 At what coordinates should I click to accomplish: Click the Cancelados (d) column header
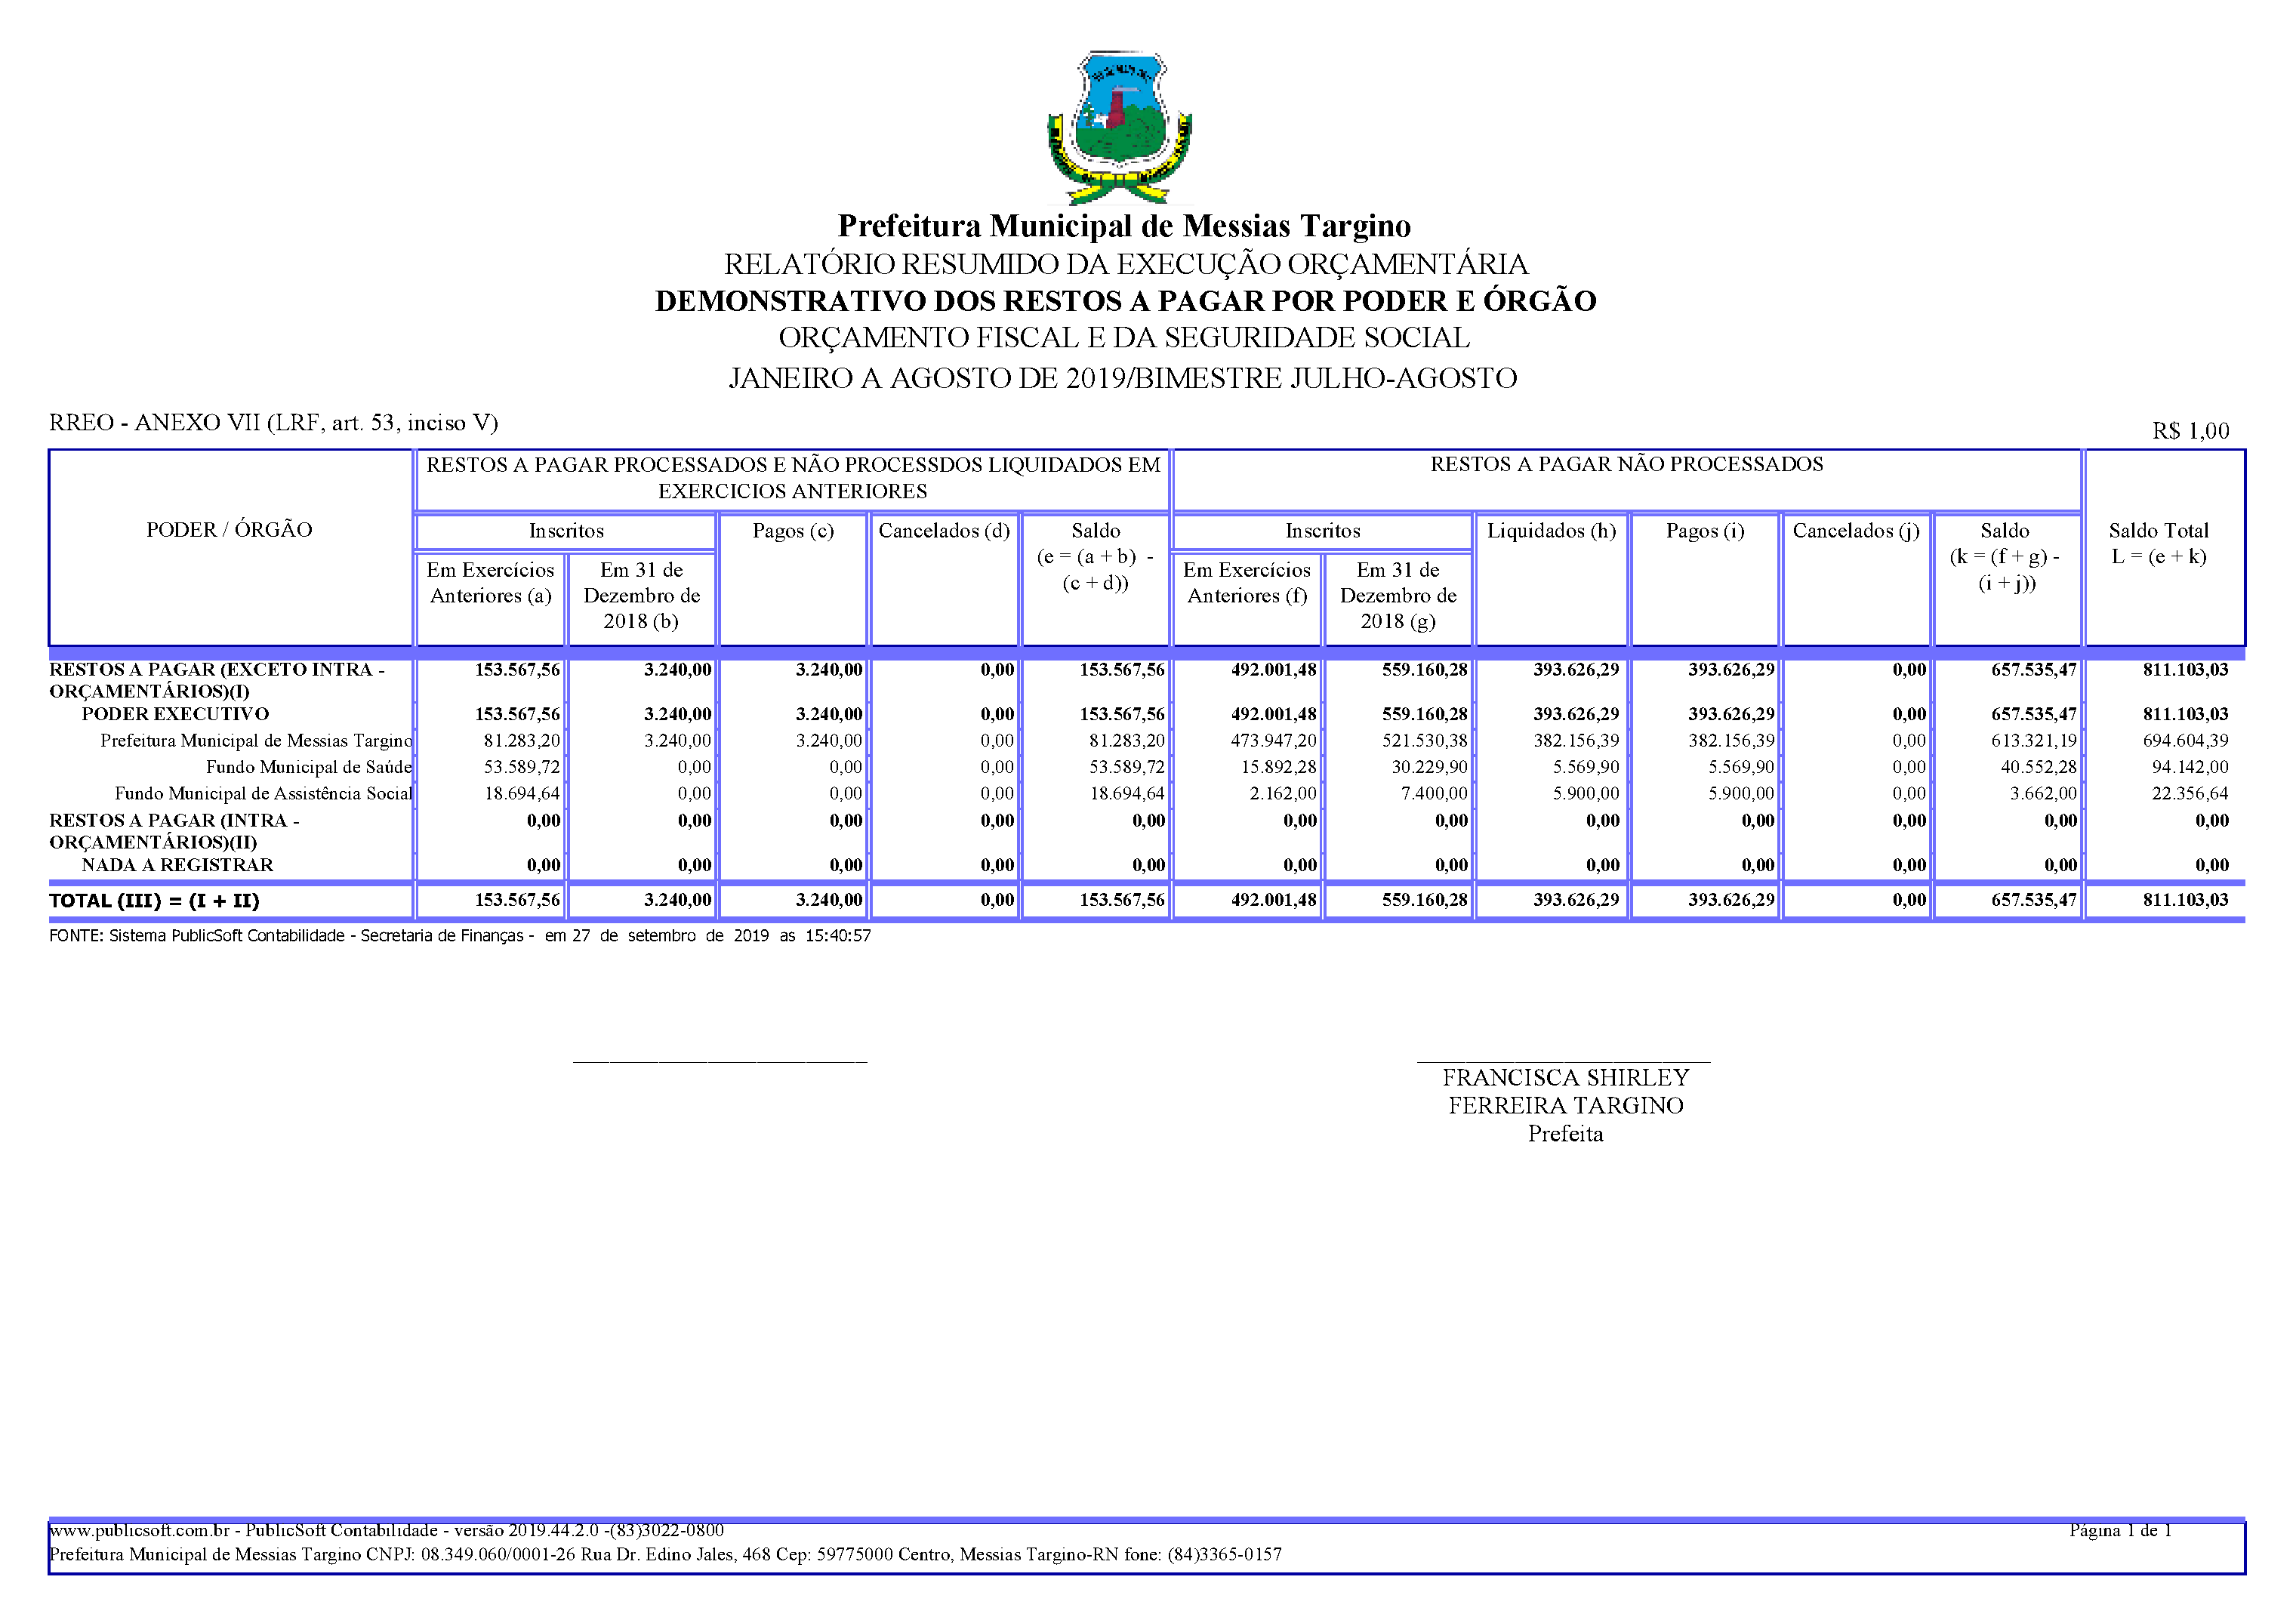(944, 531)
